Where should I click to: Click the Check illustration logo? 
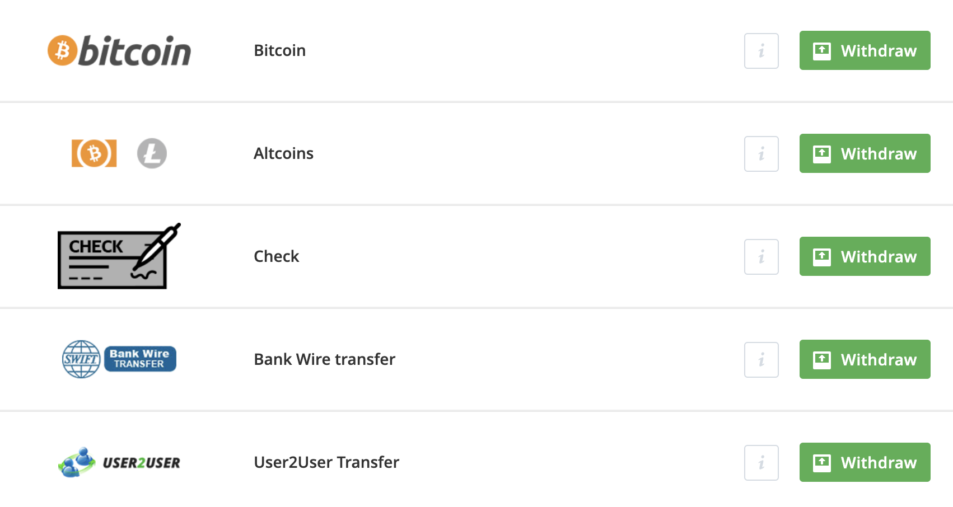point(119,256)
